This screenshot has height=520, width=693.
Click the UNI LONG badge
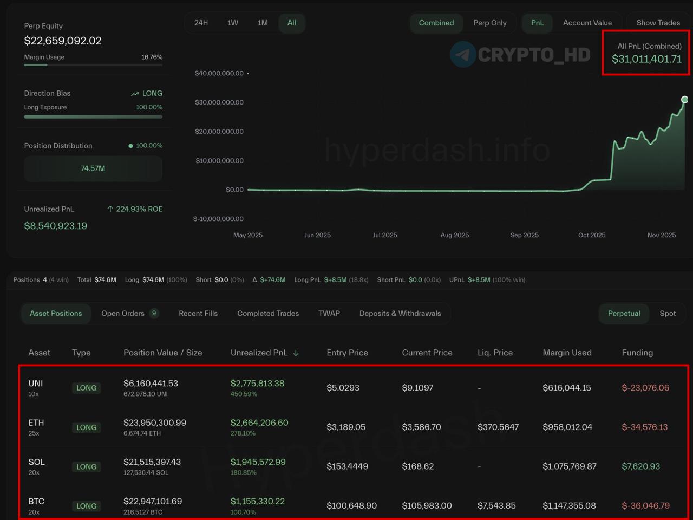pos(86,388)
